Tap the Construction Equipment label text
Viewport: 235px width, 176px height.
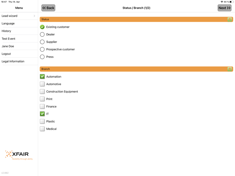[62, 92]
